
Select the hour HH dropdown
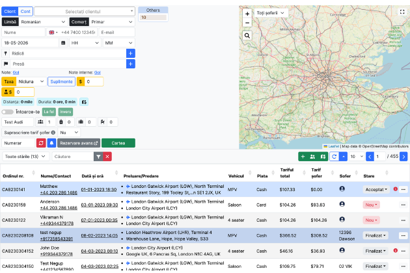tap(85, 43)
